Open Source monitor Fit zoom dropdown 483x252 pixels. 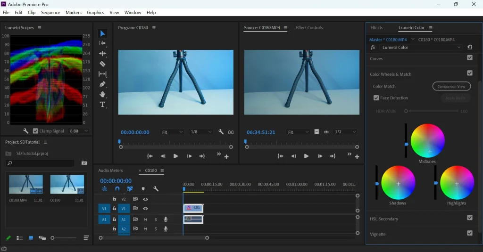click(x=298, y=132)
